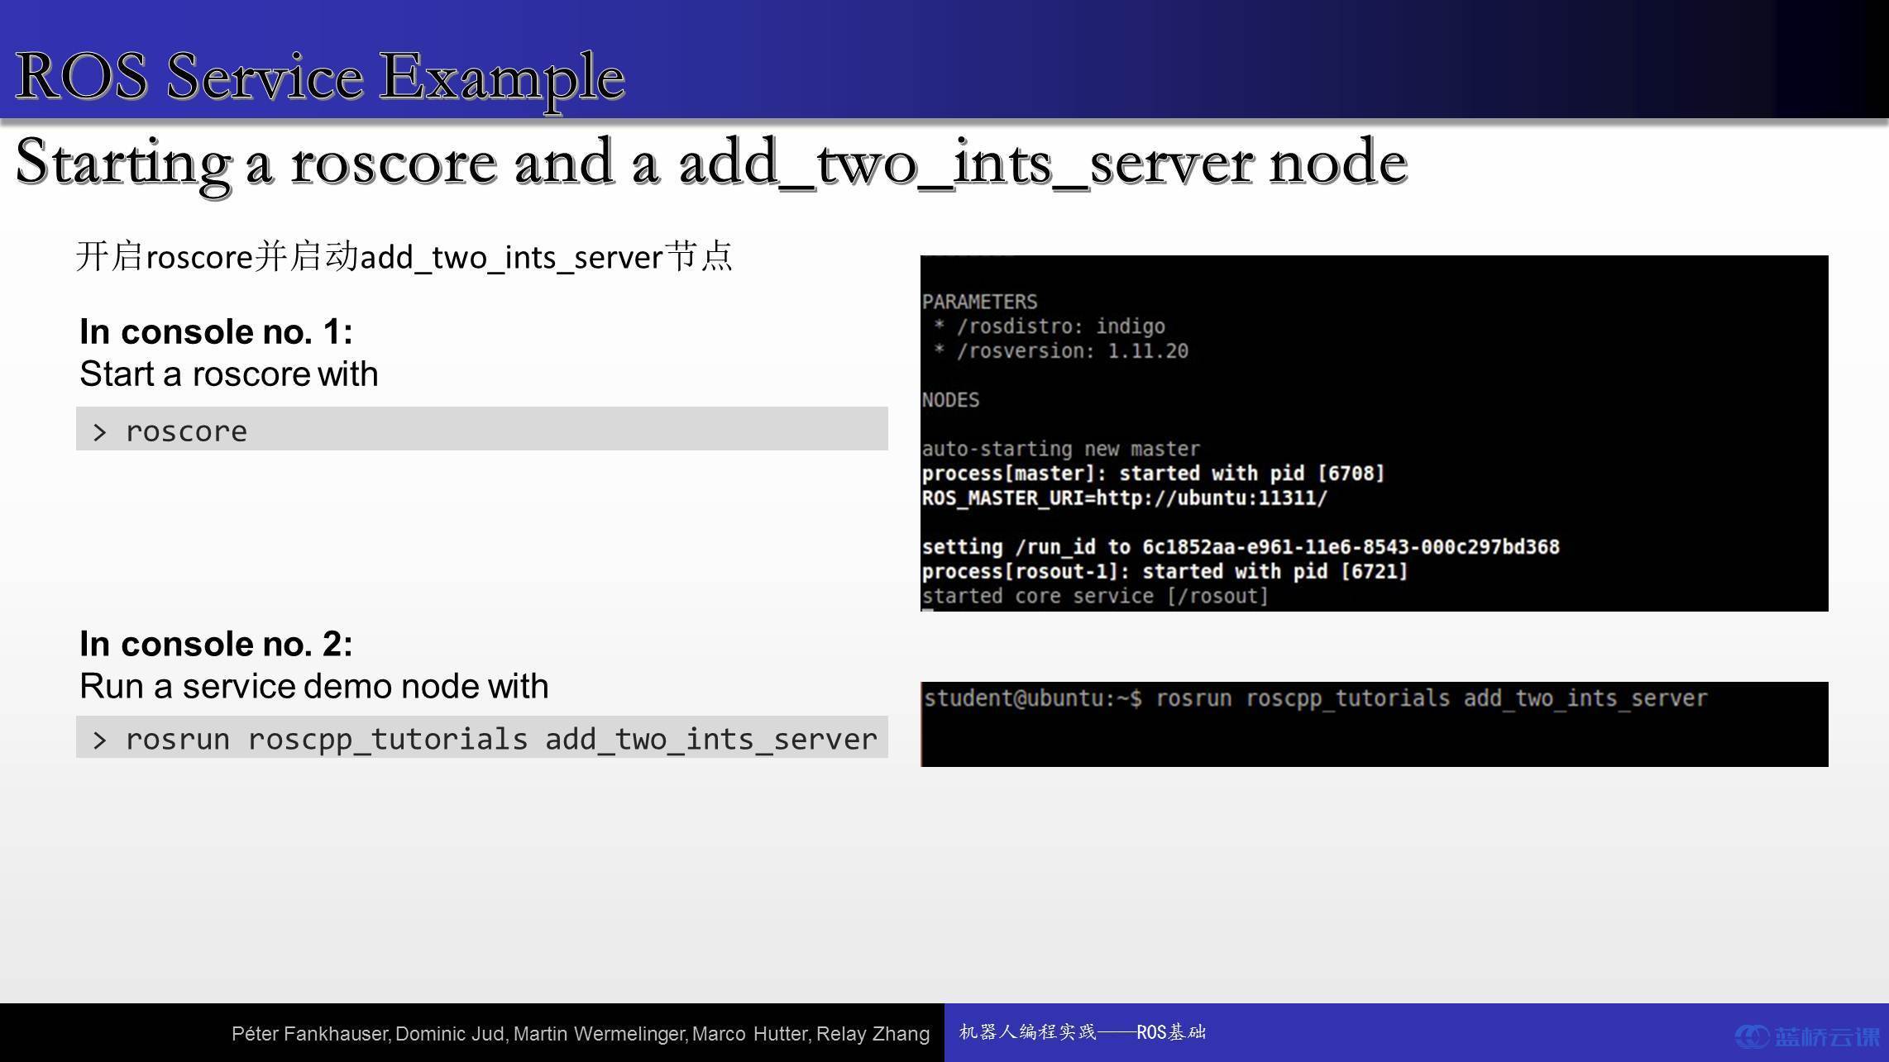Click the 'auto-starting new master' terminal line

tap(1060, 449)
